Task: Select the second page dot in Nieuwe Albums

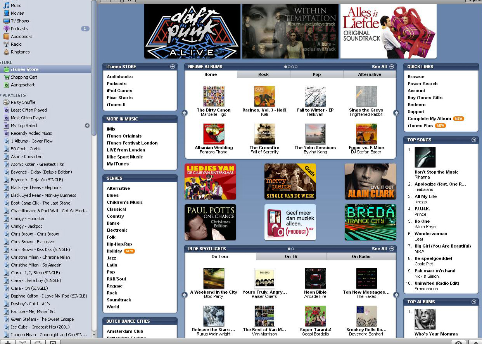Action: tap(289, 67)
